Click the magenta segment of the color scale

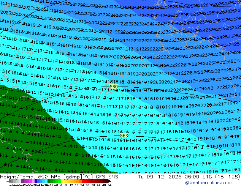pos(30,181)
